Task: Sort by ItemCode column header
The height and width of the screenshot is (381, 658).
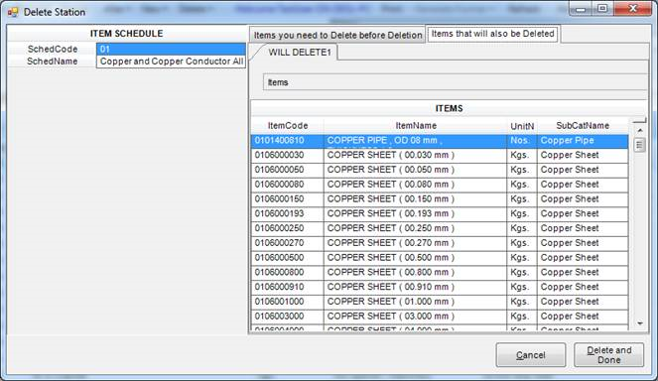Action: 288,125
